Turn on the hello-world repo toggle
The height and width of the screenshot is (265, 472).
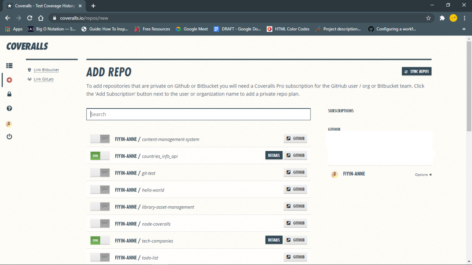[x=100, y=189]
